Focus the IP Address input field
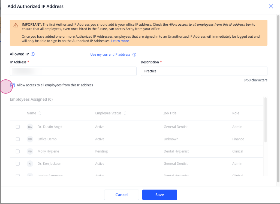This screenshot has height=204, width=280. coord(73,71)
